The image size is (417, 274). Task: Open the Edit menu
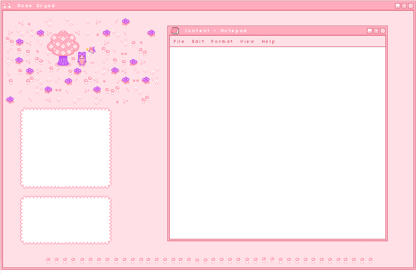click(x=198, y=42)
